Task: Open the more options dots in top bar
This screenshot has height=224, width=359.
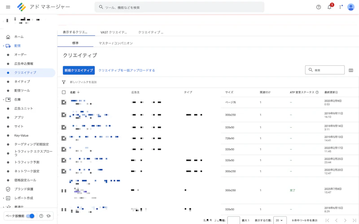Action: coord(340,7)
